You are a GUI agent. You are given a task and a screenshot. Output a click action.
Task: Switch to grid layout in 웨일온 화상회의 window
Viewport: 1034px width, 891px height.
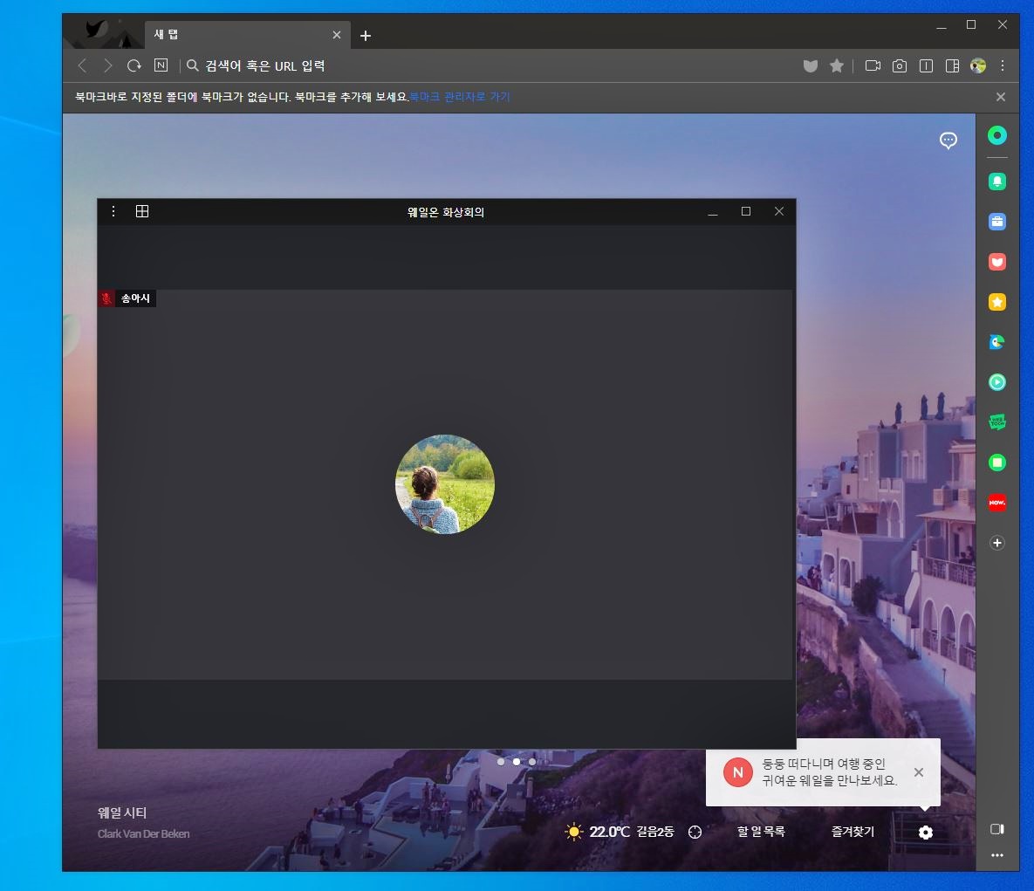tap(141, 211)
